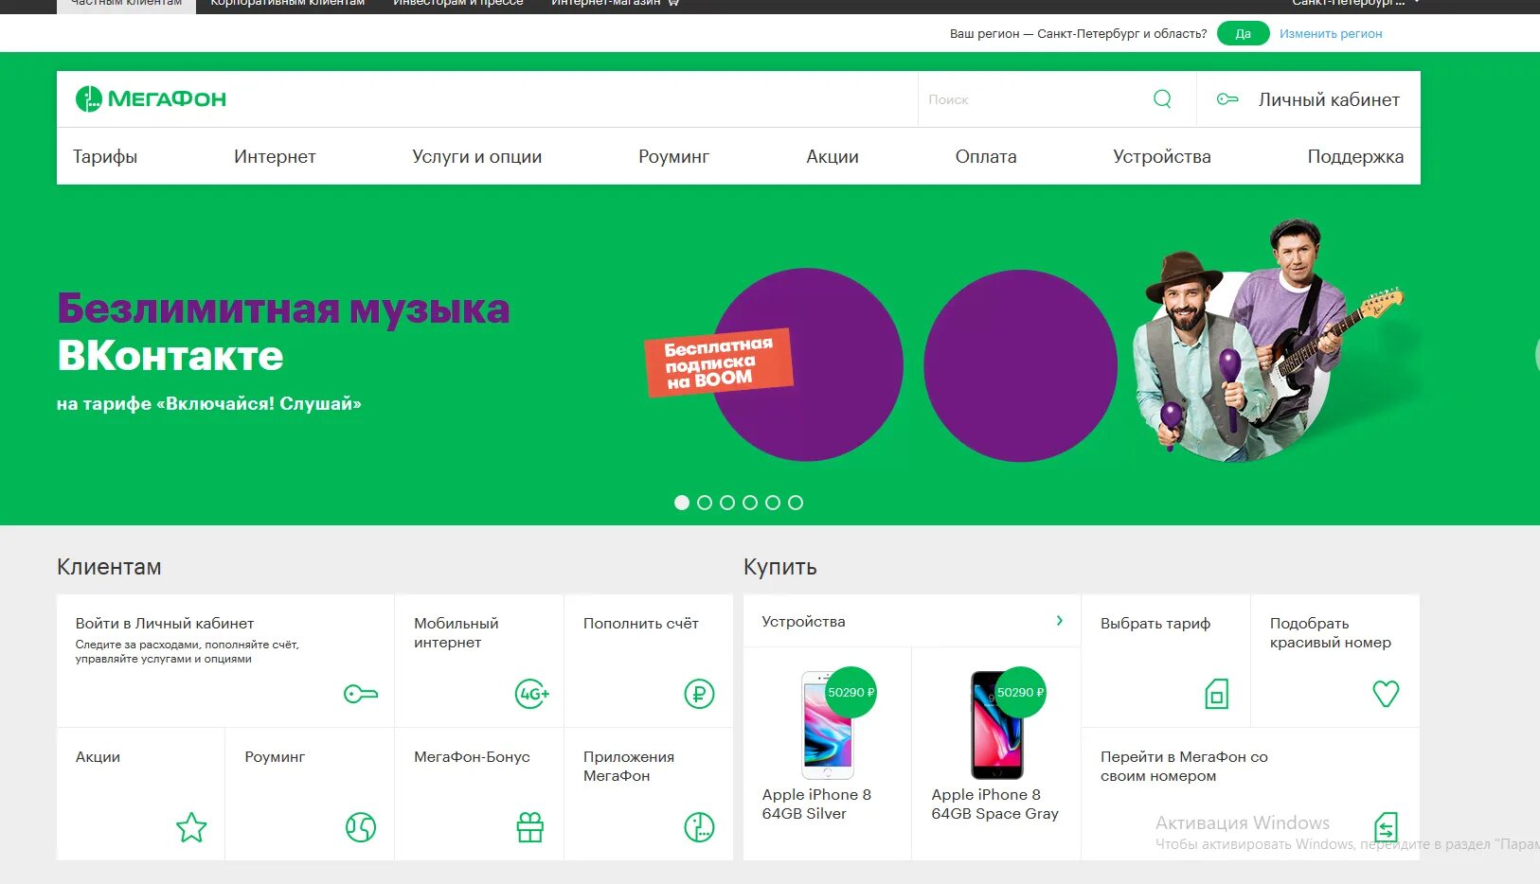This screenshot has height=884, width=1540.
Task: Click the key icon in the Войти в Личный кабинет card
Action: coord(361,694)
